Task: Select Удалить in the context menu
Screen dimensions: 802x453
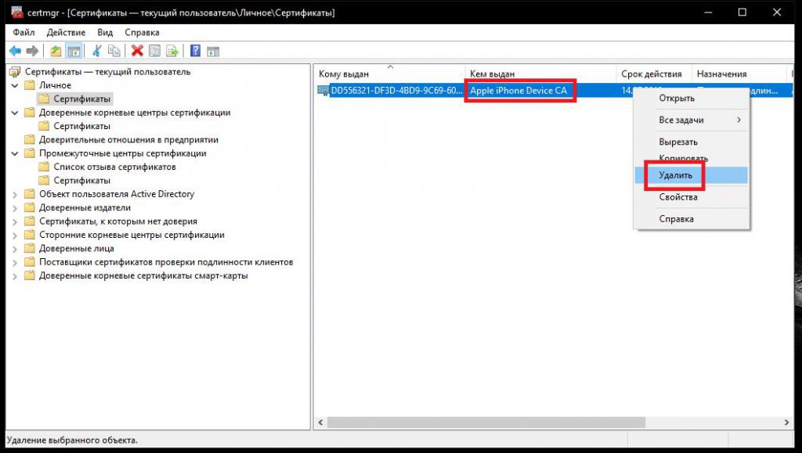Action: tap(676, 175)
